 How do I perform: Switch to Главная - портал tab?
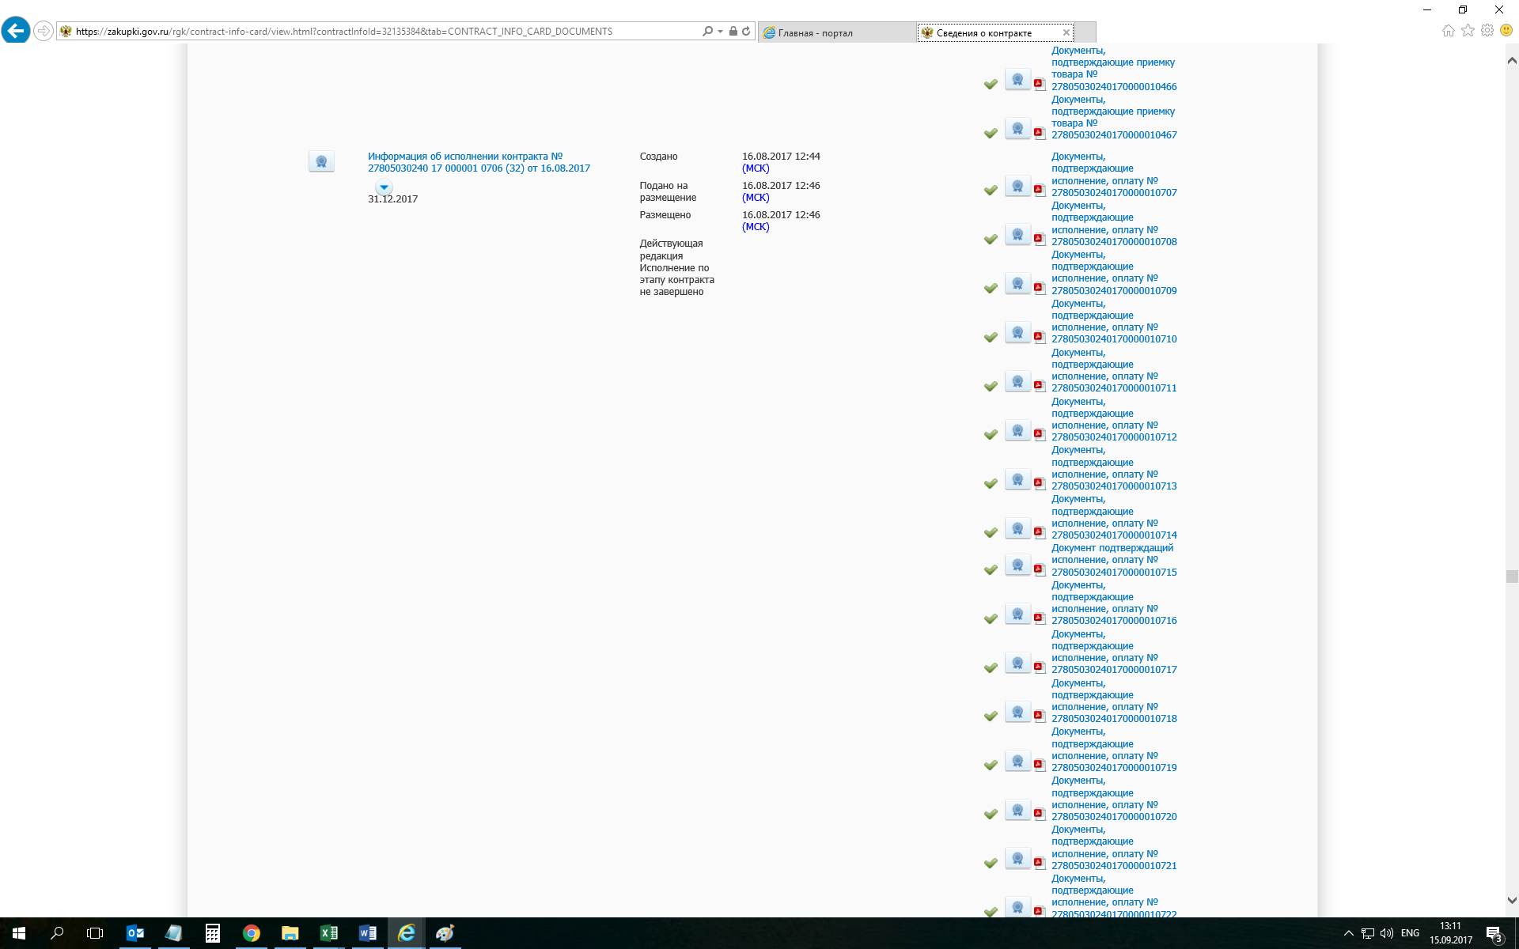815,32
